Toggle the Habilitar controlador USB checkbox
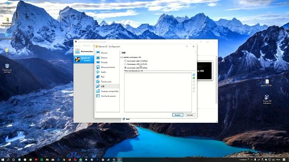The height and width of the screenshot is (162, 289). (121, 57)
